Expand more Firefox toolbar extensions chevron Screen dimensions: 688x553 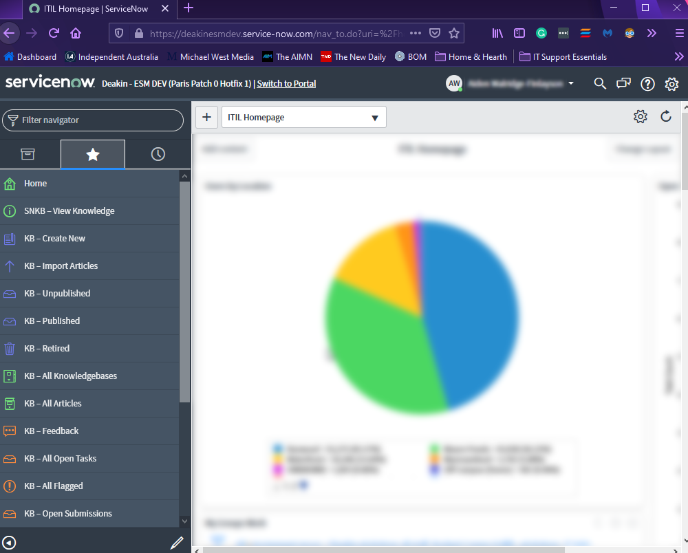click(652, 33)
